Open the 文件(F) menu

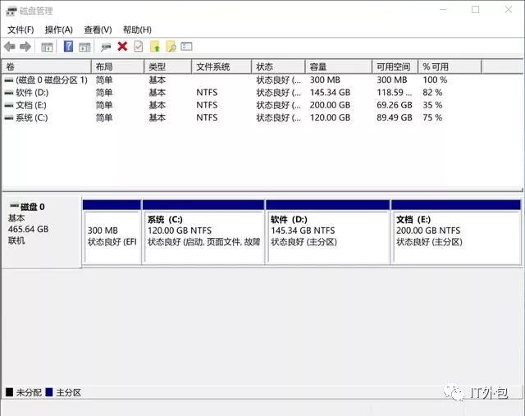tap(21, 30)
